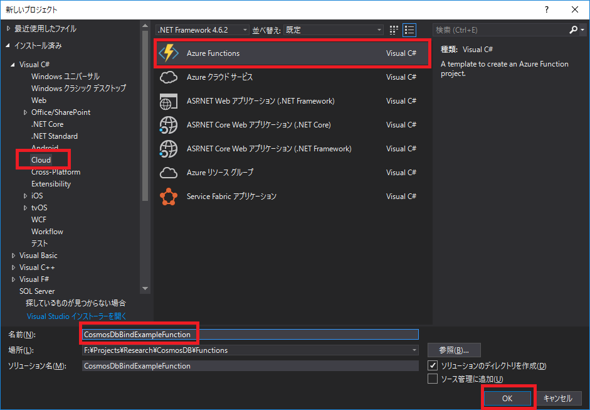The height and width of the screenshot is (410, 590).
Task: Click the tree scrollbar up arrow
Action: point(145,26)
